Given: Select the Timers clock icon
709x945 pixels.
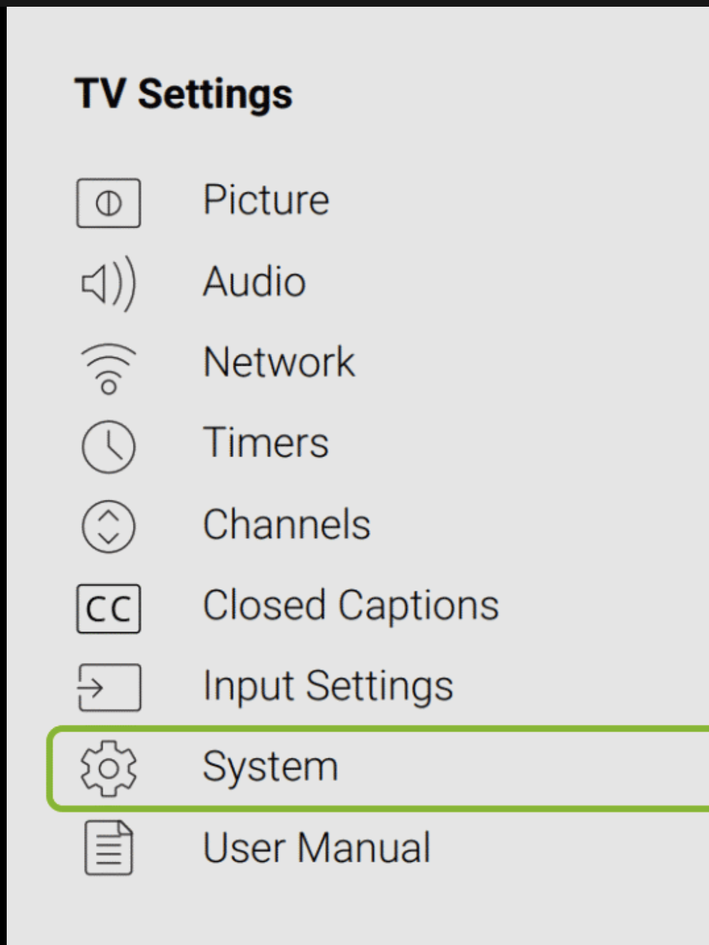Looking at the screenshot, I should (109, 444).
